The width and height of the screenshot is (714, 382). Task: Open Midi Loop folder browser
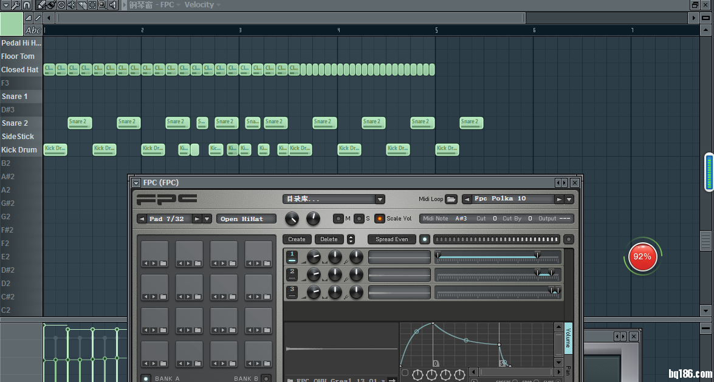click(x=451, y=199)
